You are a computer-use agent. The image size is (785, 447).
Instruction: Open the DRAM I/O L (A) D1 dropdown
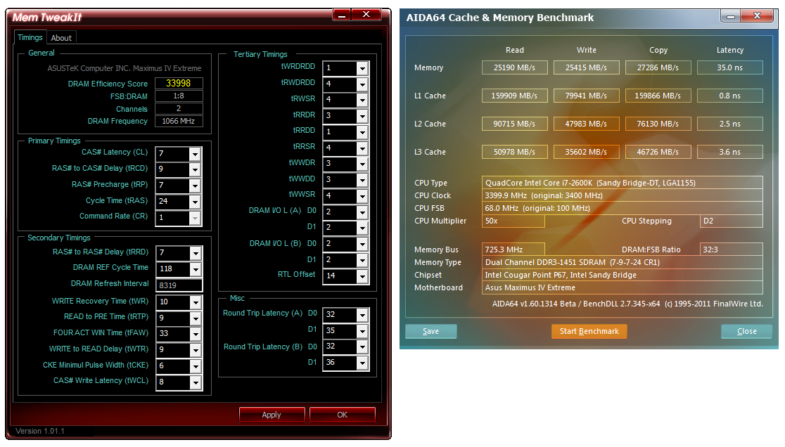click(362, 228)
